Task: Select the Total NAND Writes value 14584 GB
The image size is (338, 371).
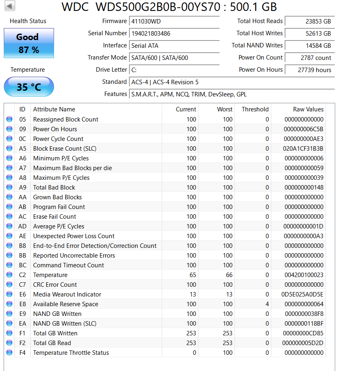Action: pyautogui.click(x=310, y=46)
